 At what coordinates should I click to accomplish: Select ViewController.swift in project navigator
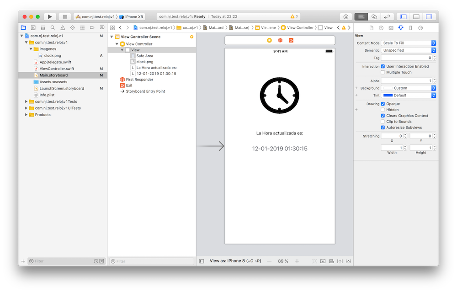57,69
